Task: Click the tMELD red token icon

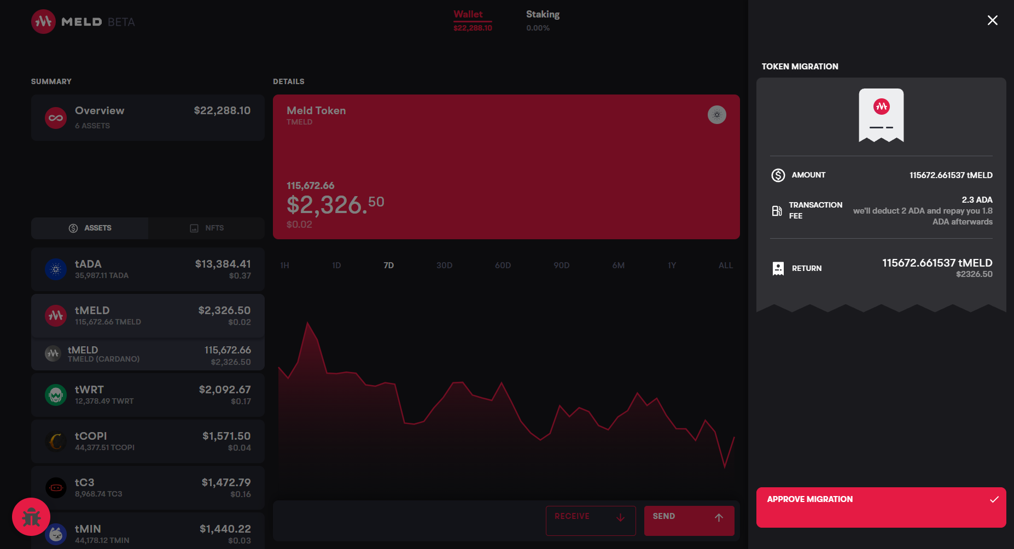Action: (x=56, y=316)
